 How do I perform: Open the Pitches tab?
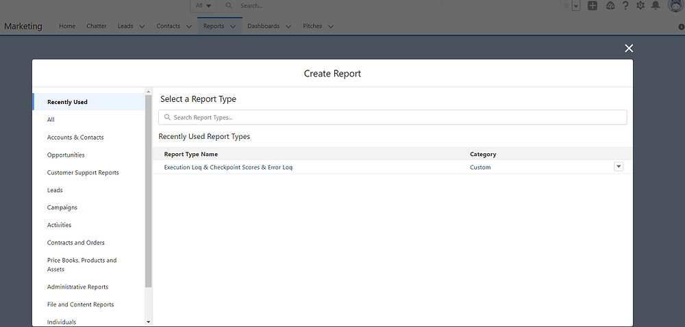(312, 26)
